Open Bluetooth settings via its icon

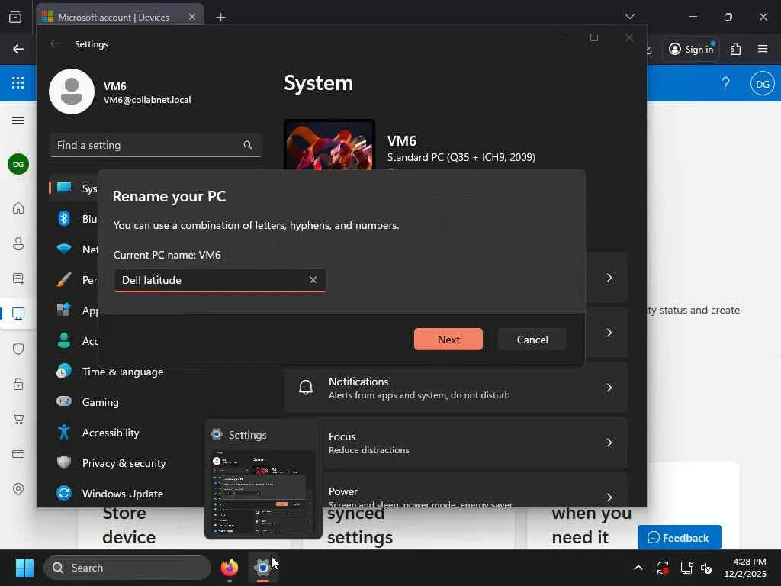pos(64,219)
